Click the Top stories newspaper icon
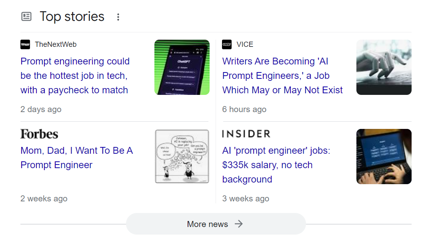434x243 pixels. 26,17
